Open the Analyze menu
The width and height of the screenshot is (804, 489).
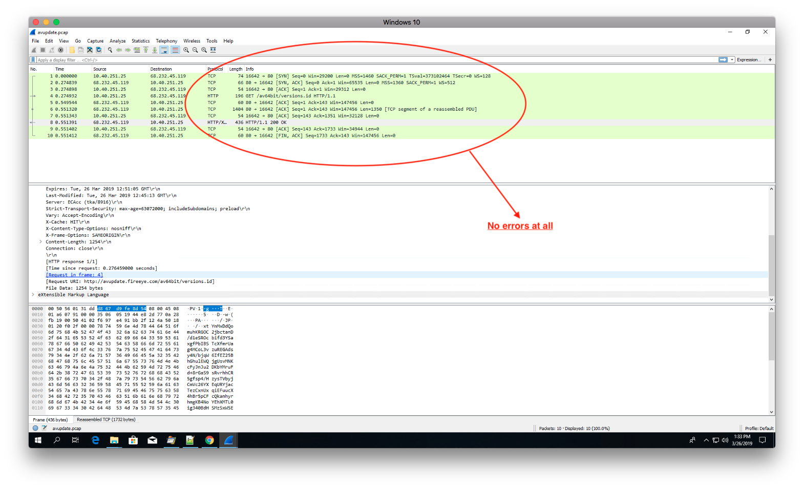(x=118, y=41)
